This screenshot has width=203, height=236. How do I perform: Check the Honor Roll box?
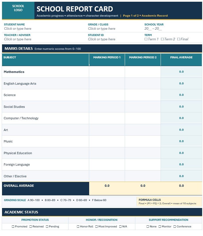(78, 227)
